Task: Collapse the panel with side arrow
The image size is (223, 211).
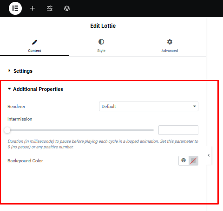Action: pos(209,155)
